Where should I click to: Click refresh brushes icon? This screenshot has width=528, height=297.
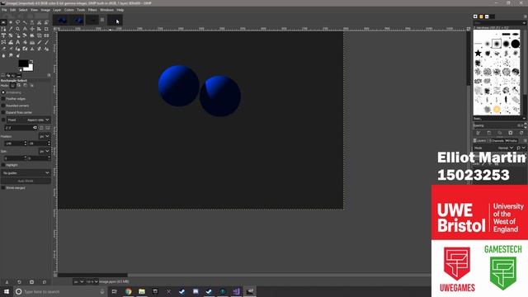pyautogui.click(x=521, y=133)
